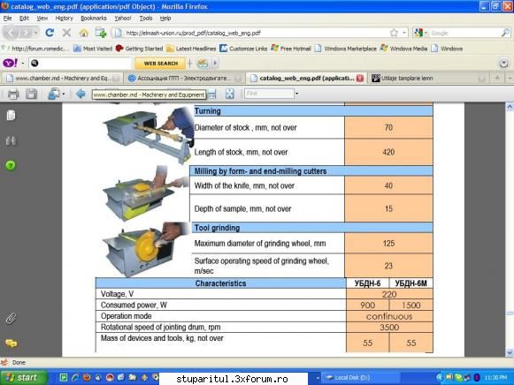The width and height of the screenshot is (514, 385).
Task: Save a copy using the floppy icon
Action: click(31, 94)
